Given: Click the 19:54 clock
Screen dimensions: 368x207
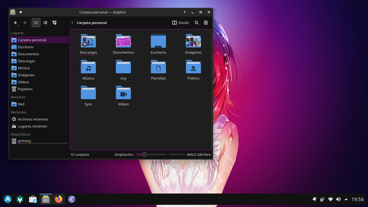Looking at the screenshot, I should (x=357, y=199).
